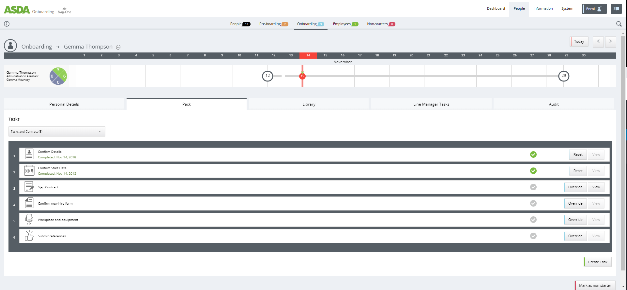Switch to the Line Manager Tasks tab
Screen dimensions: 627x290
point(431,104)
